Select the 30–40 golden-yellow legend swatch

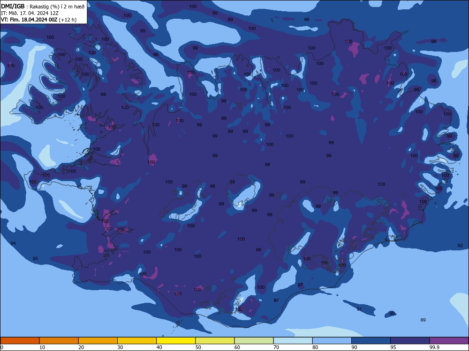pos(137,341)
